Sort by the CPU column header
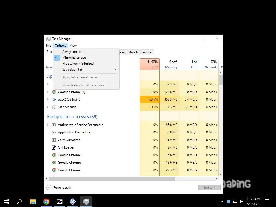The image size is (276, 207). [150, 64]
